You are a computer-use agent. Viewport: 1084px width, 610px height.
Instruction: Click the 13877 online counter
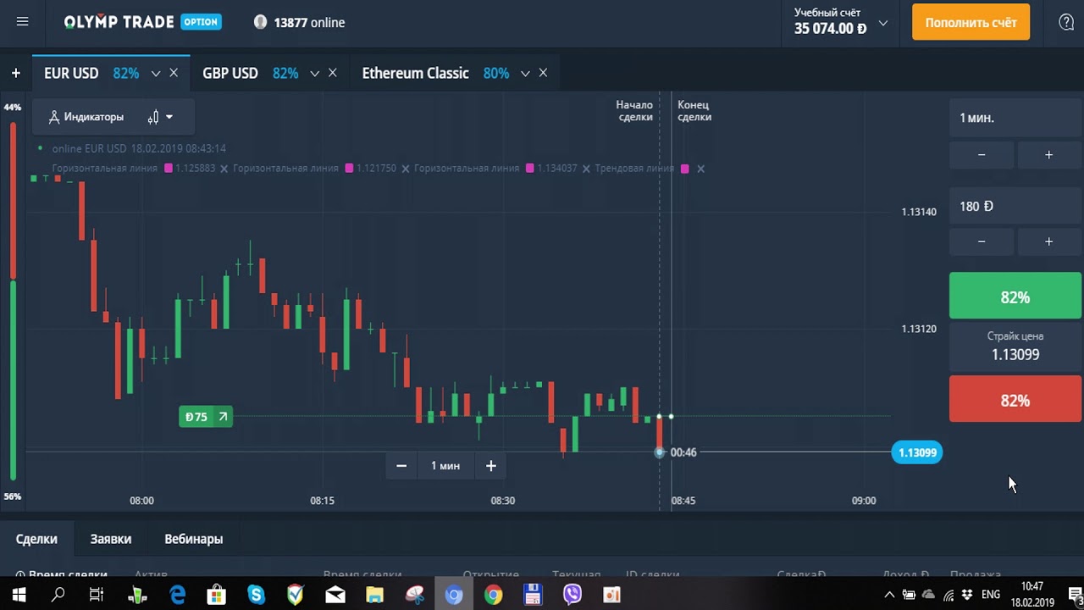(x=300, y=23)
